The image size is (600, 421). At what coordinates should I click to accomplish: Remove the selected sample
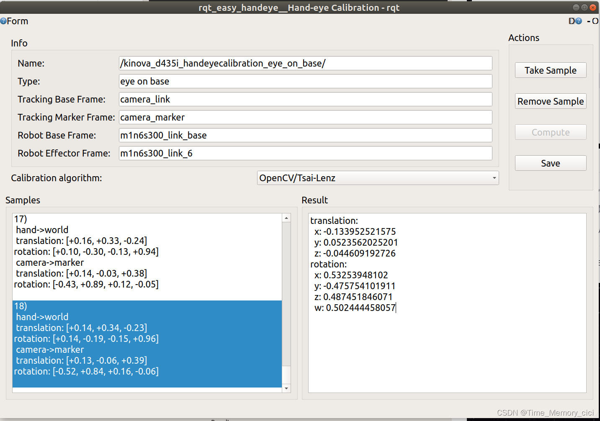pos(551,101)
